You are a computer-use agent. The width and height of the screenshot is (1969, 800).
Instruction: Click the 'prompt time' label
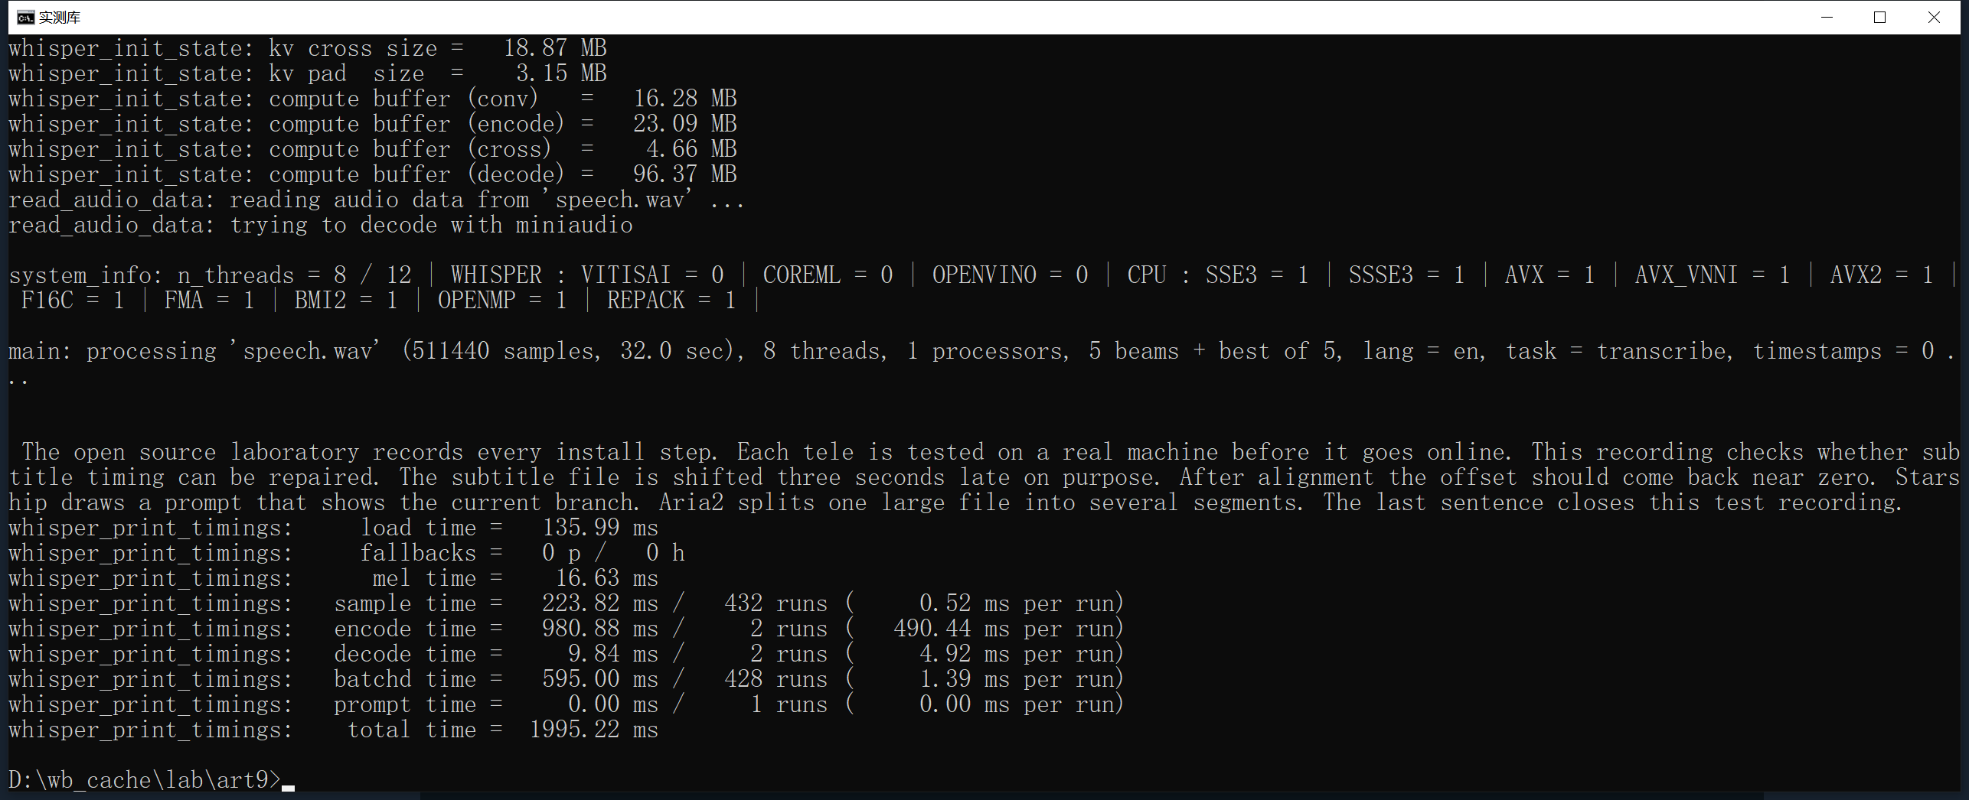click(405, 704)
